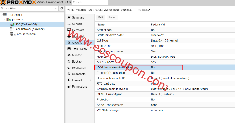Click the Datacenter server icon
The width and height of the screenshot is (235, 123).
[x=5, y=15]
